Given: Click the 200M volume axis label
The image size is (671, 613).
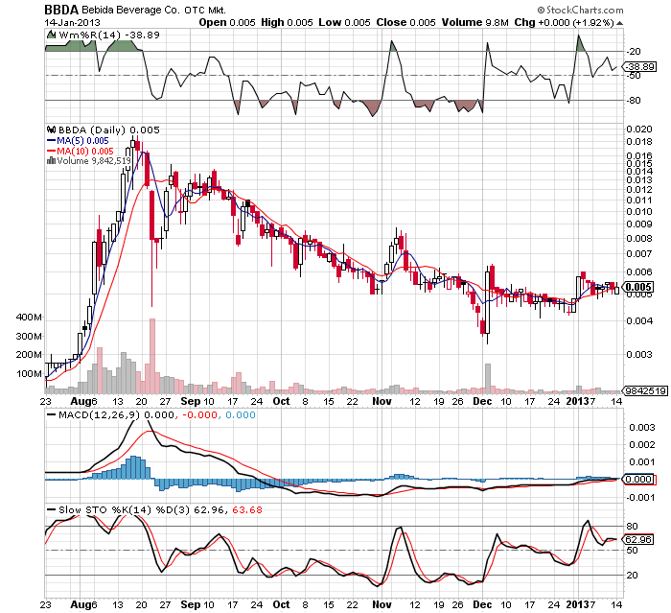Looking at the screenshot, I should tap(29, 354).
